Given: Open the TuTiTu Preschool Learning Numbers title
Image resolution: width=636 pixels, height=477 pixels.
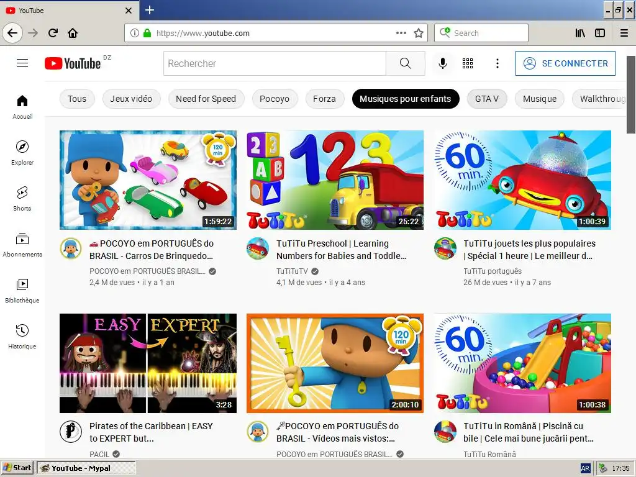Looking at the screenshot, I should [x=342, y=250].
